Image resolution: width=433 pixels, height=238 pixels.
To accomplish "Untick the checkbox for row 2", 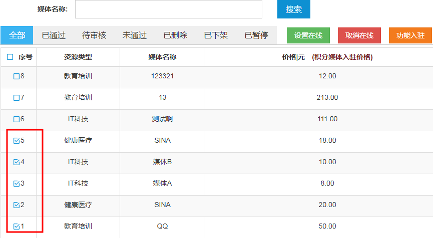I will coord(17,205).
